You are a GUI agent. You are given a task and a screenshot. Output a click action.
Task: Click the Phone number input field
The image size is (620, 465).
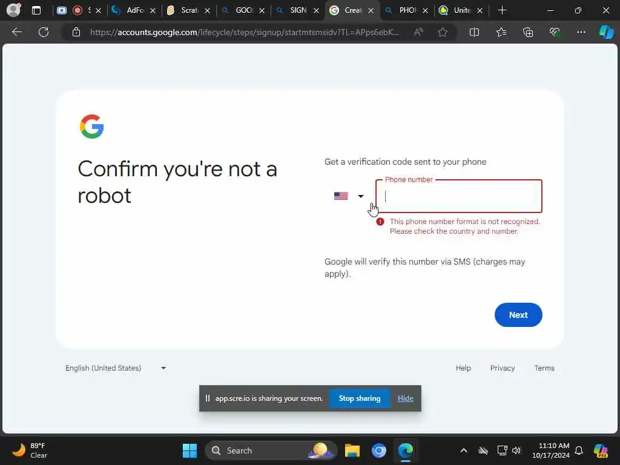[459, 196]
